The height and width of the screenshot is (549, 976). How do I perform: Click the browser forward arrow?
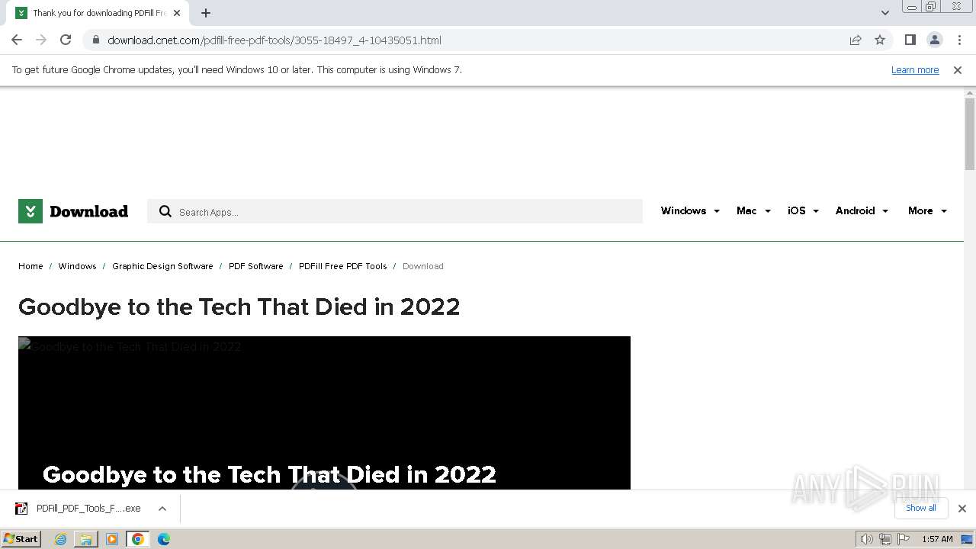pos(41,40)
